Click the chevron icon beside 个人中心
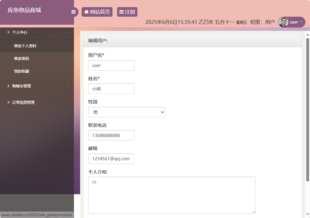The image size is (310, 218). (9, 32)
